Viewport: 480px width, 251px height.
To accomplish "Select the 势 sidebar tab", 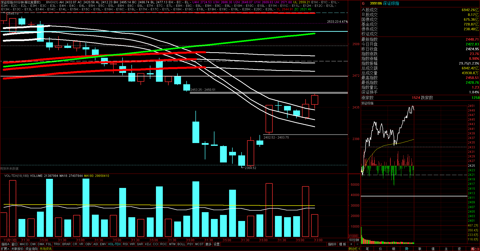I will click(x=407, y=249).
